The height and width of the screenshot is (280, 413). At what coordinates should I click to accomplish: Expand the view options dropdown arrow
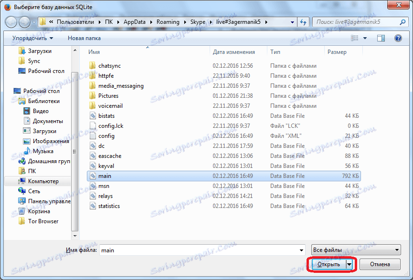[365, 38]
